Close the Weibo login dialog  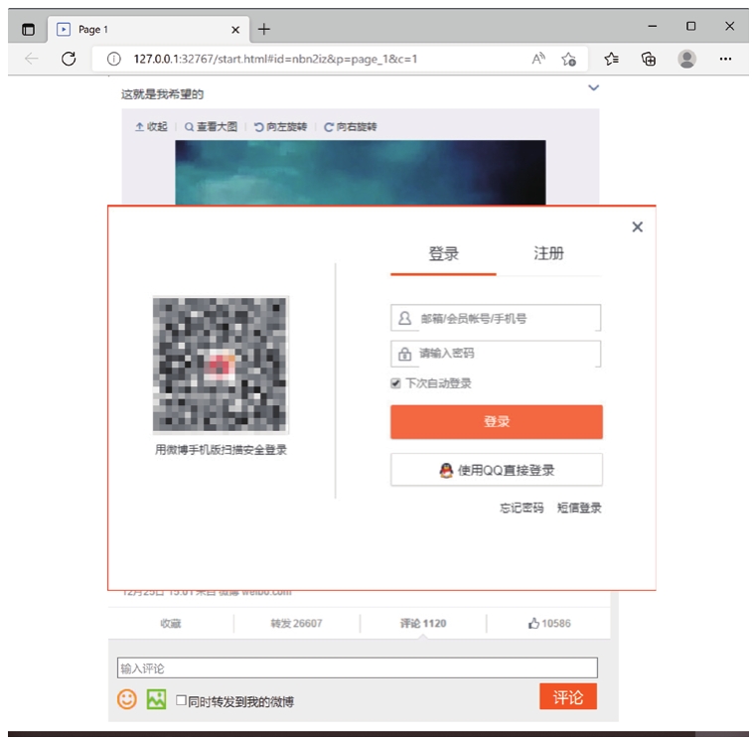(x=637, y=226)
